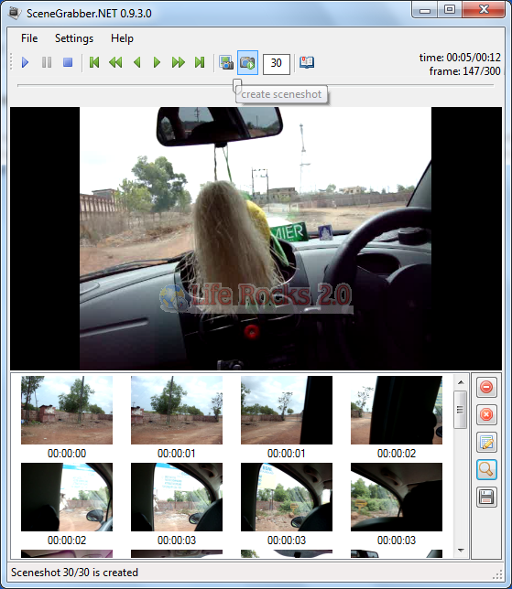Select the second-row, last-column thumbnail labeled 00:00:03
Viewport: 512px width, 589px height.
click(x=397, y=497)
